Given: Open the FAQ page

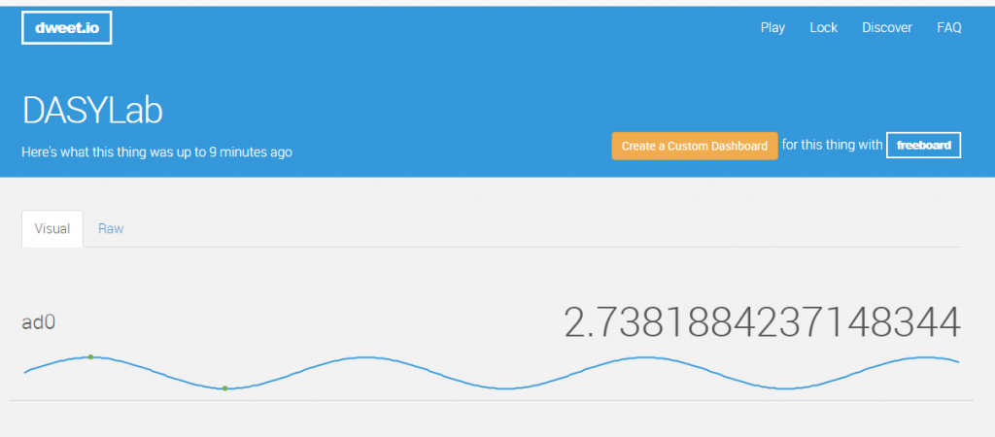Looking at the screenshot, I should [948, 28].
